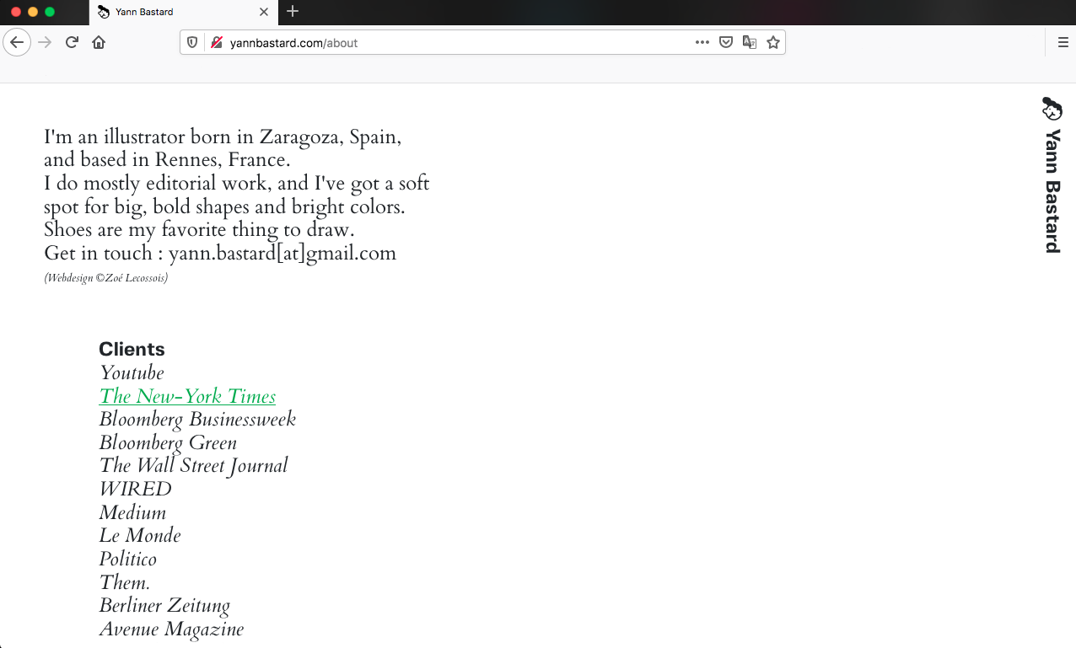Open the page actions three-dot menu
Image resolution: width=1076 pixels, height=648 pixels.
(x=702, y=42)
